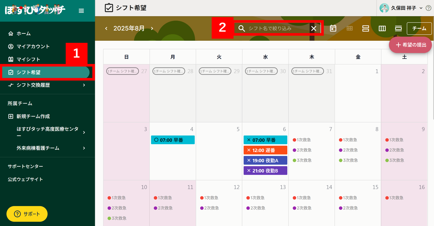Click 3次救急 on August 10

(117, 218)
